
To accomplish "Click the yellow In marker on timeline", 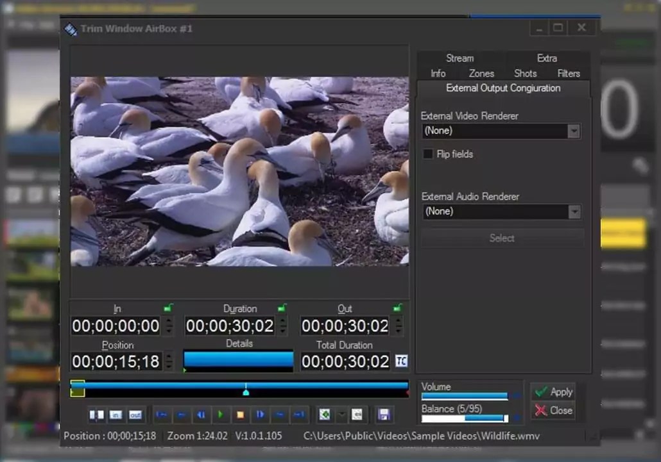I will (78, 388).
